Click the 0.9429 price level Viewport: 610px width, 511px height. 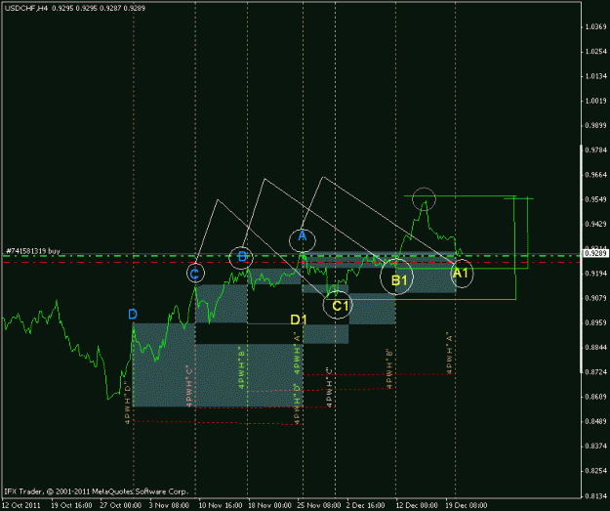[595, 225]
